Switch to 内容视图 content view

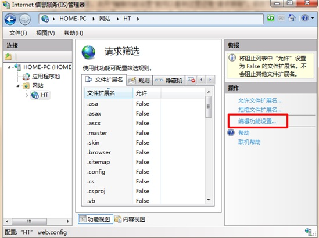point(130,219)
